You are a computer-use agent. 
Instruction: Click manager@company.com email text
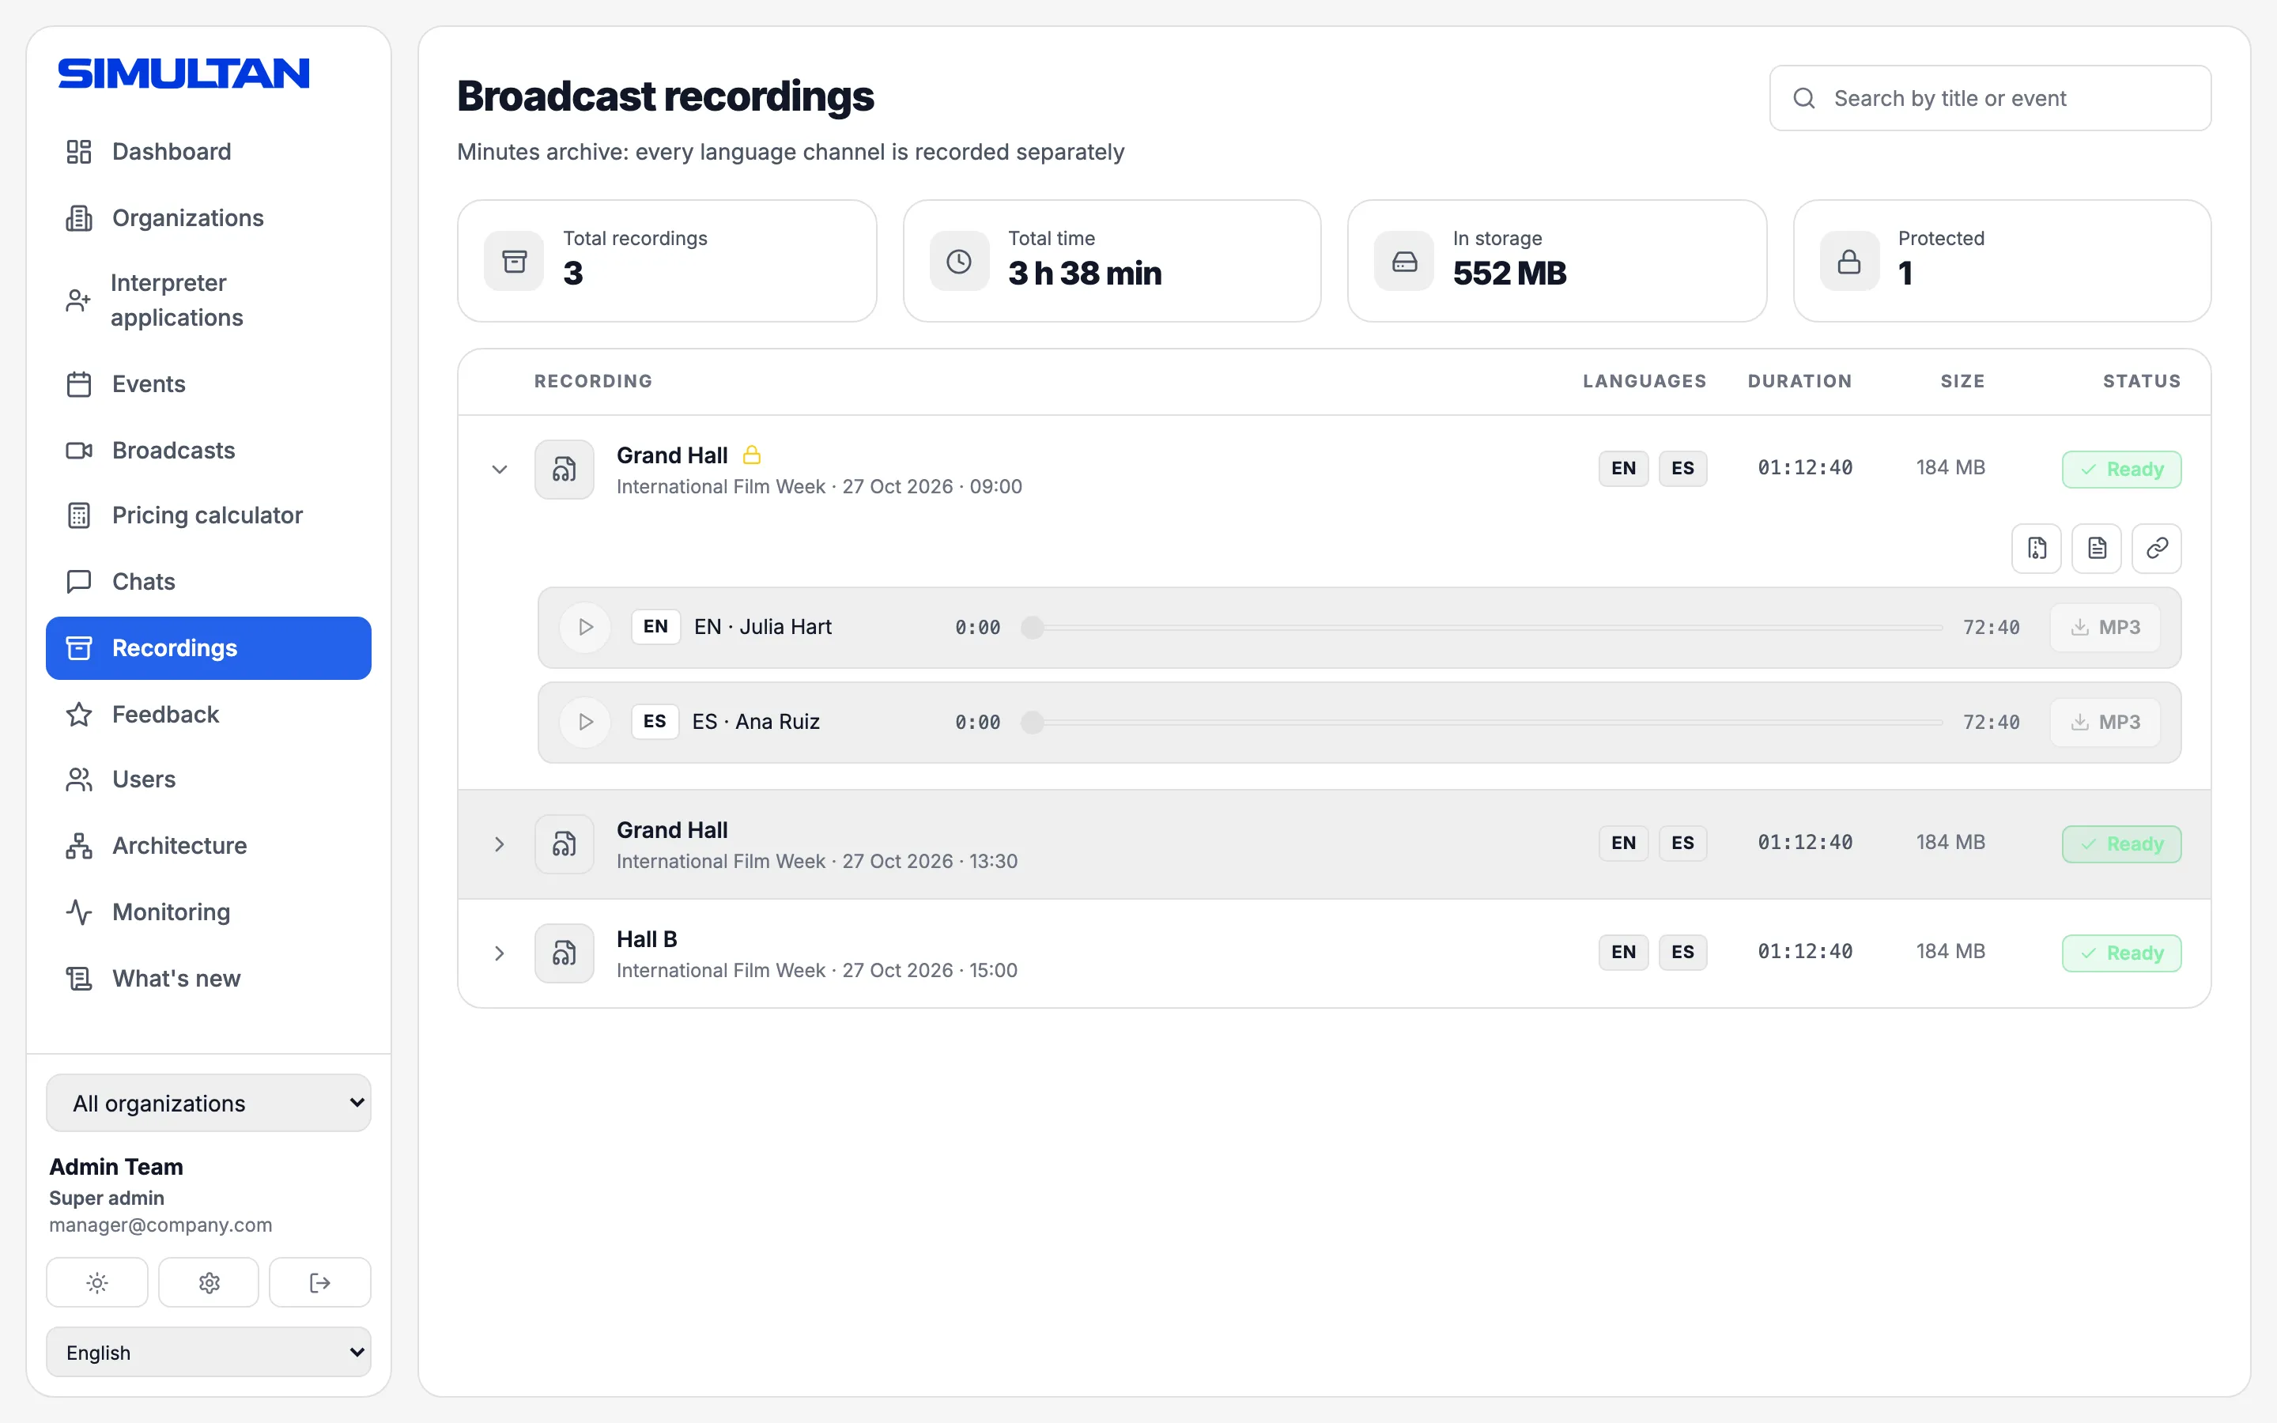[161, 1225]
